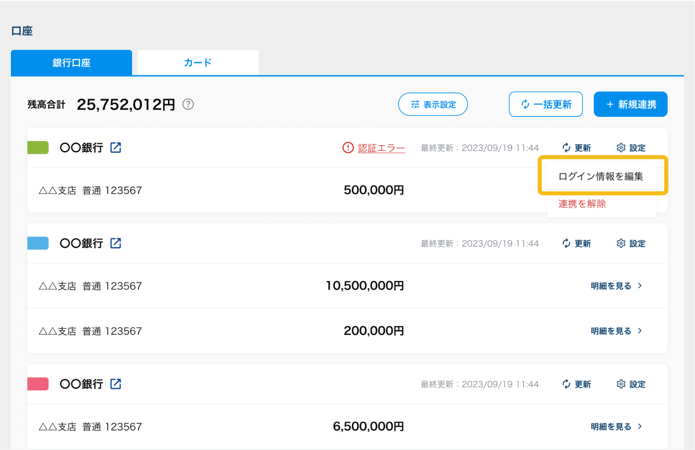Open external link icon for blue bank
This screenshot has height=450, width=695.
tap(116, 244)
